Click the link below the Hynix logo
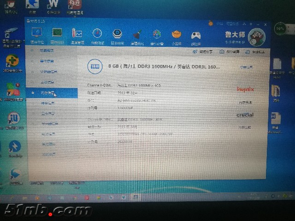 pos(245,102)
